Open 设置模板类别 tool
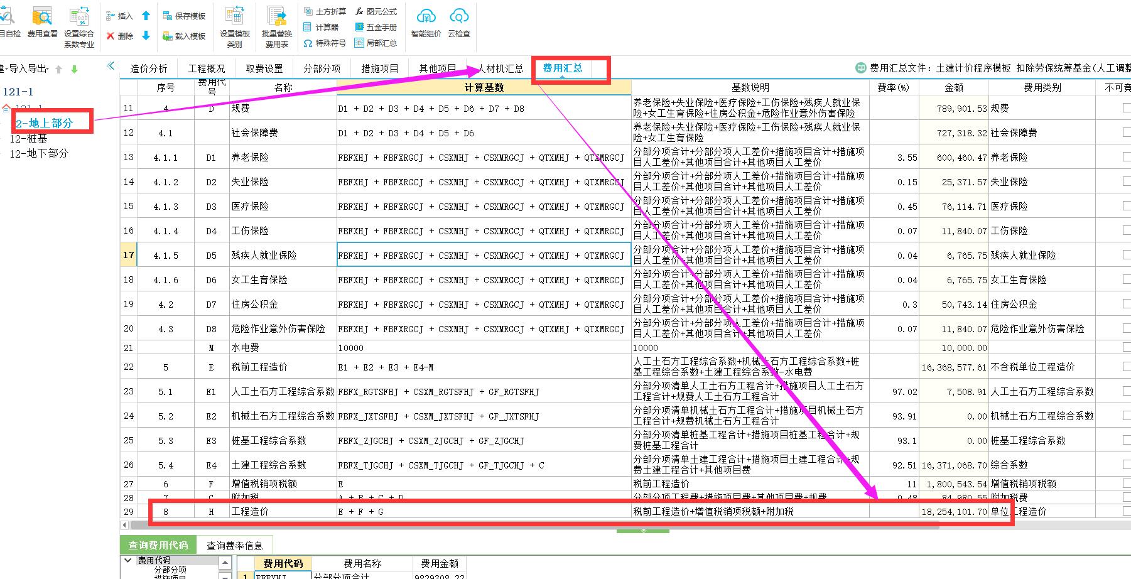1131x579 pixels. 234,28
